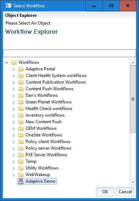Select Health Check workflows label
The height and width of the screenshot is (201, 139).
[x=49, y=109]
